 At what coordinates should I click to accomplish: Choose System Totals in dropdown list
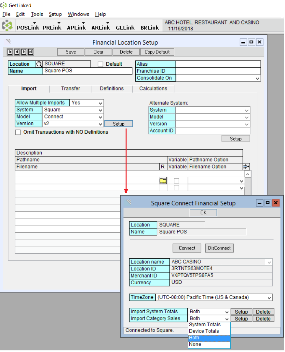(209, 325)
